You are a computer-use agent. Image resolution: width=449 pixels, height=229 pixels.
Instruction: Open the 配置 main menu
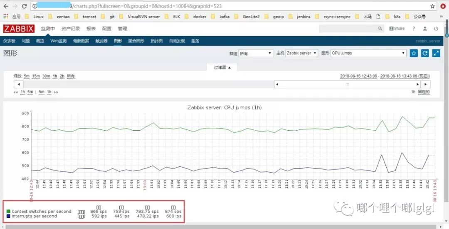(x=106, y=29)
